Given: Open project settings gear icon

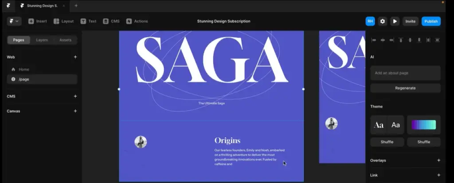Looking at the screenshot, I should [x=383, y=21].
